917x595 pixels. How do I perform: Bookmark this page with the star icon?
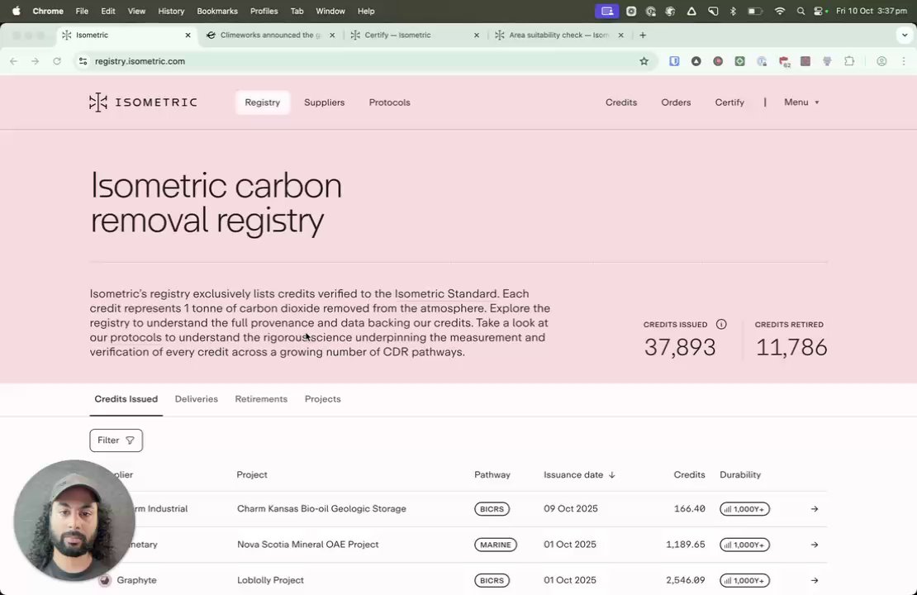coord(644,61)
